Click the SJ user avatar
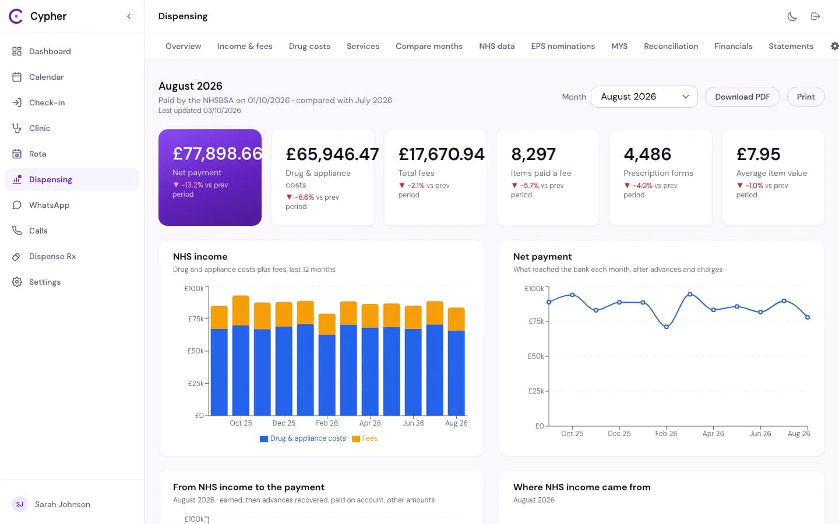The height and width of the screenshot is (524, 839). pyautogui.click(x=20, y=504)
